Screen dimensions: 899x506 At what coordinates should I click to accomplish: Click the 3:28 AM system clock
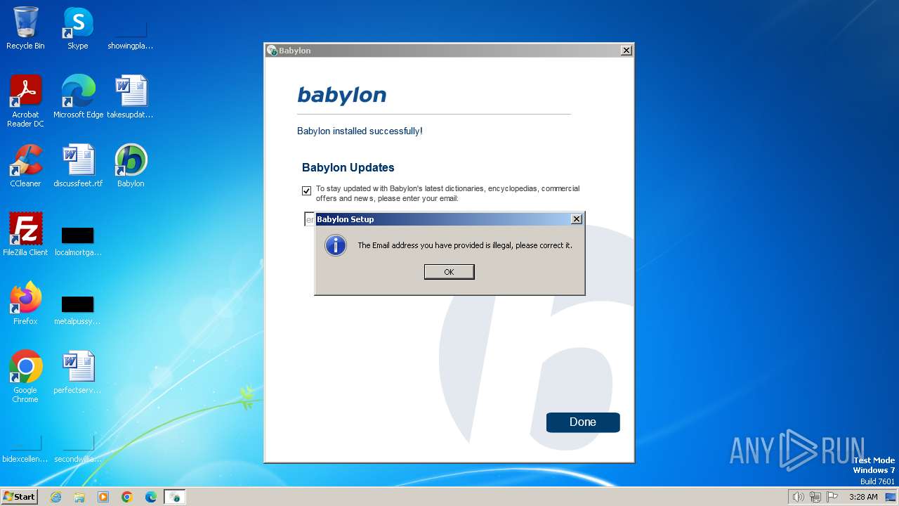[863, 497]
